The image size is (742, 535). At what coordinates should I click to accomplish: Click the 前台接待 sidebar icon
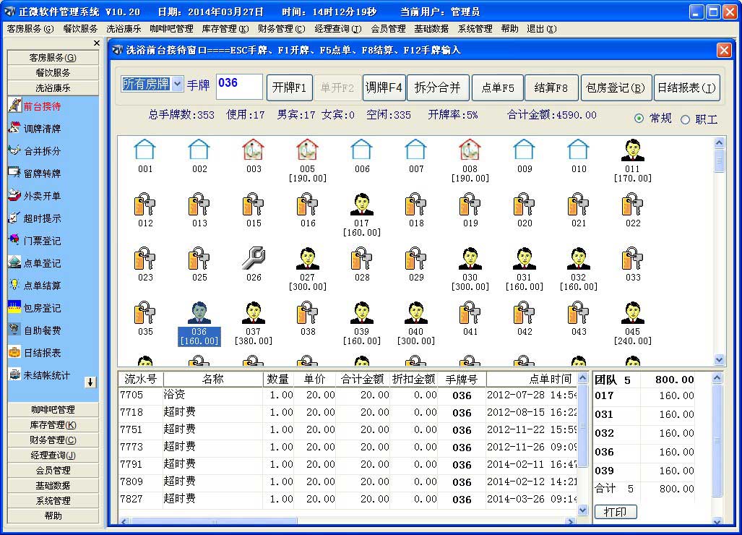pos(15,106)
